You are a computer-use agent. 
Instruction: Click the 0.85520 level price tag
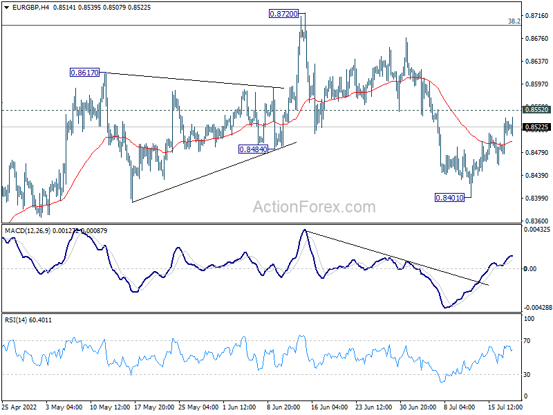tap(537, 110)
